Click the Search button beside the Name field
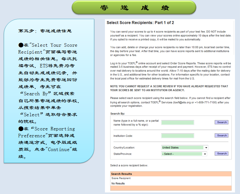The image size is (240, 194). click(221, 122)
